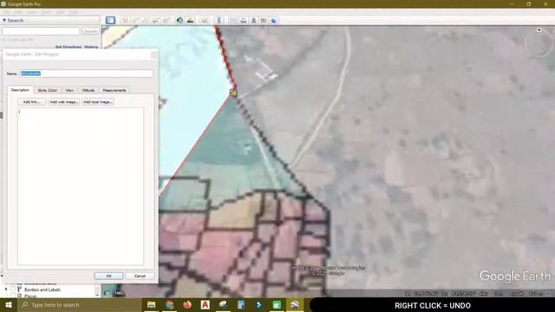Click the 1985 imagery date label
Screen dimensions: 555x312
point(119,293)
